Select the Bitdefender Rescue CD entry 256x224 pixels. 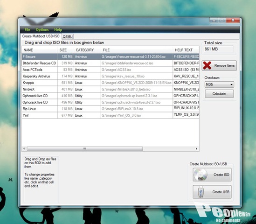tap(39, 63)
